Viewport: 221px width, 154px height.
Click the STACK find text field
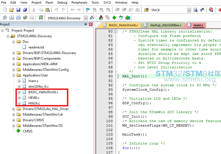[169, 10]
